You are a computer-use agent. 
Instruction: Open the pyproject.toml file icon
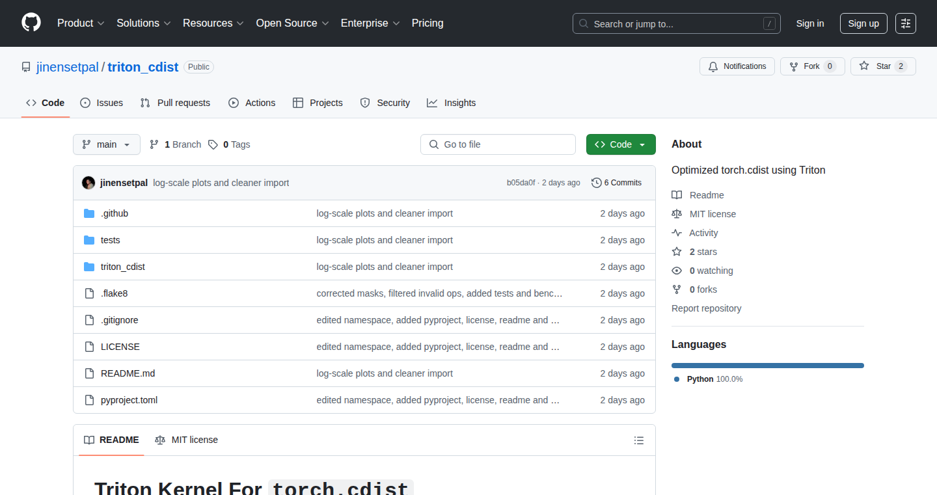point(89,400)
